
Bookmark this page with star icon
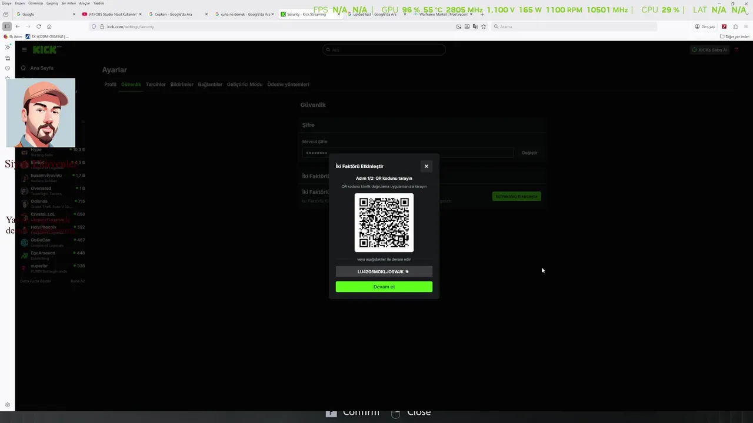tap(484, 26)
